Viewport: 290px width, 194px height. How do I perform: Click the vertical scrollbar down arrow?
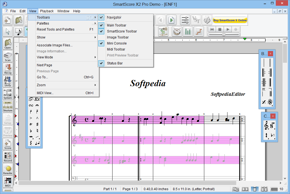tap(285, 178)
